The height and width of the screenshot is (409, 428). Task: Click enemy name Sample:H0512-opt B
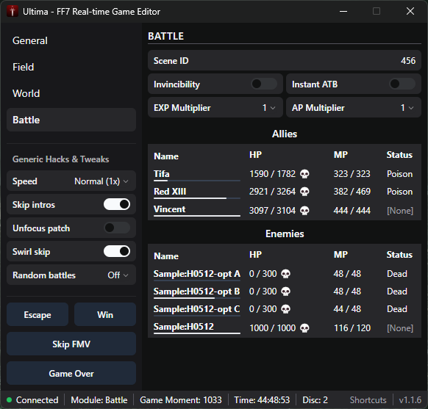(x=196, y=292)
